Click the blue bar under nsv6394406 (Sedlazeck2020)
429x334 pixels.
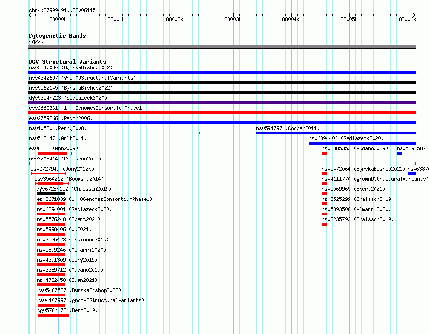tap(362, 143)
